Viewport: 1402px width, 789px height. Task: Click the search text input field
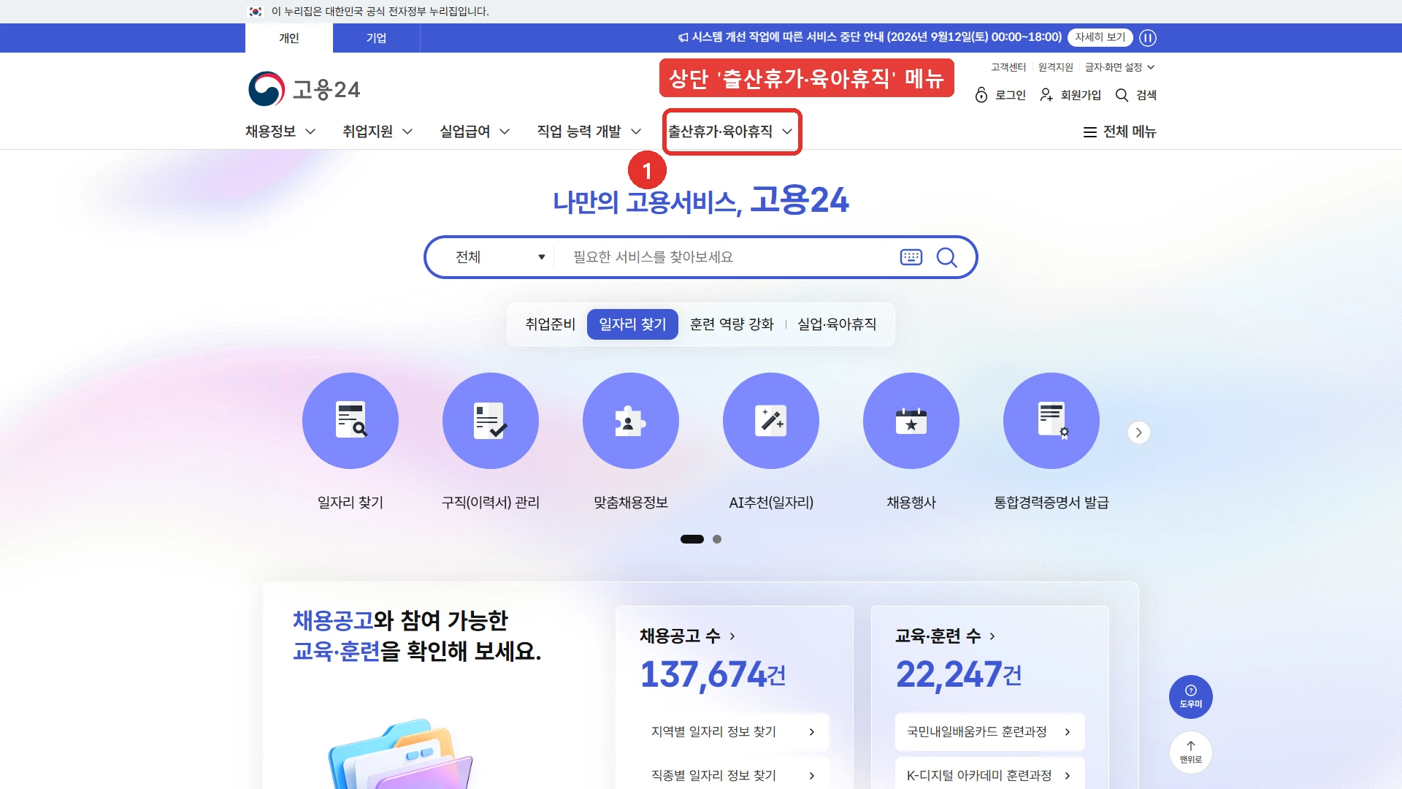pos(727,257)
